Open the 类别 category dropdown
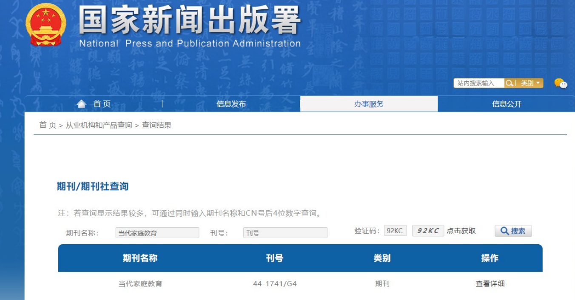Image resolution: width=575 pixels, height=300 pixels. (530, 83)
